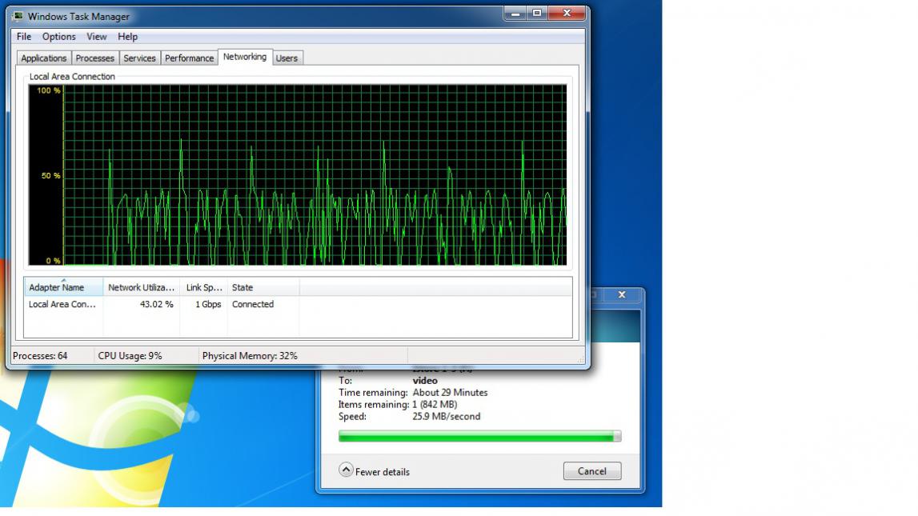Image resolution: width=918 pixels, height=516 pixels.
Task: Click the items remaining 1 (842 MB)
Action: [435, 404]
